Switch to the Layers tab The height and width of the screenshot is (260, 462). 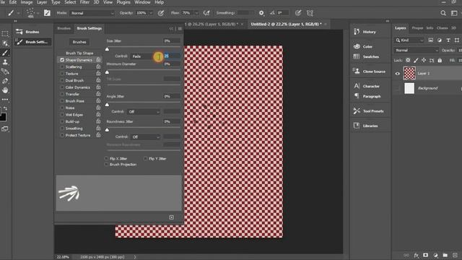[x=401, y=28]
